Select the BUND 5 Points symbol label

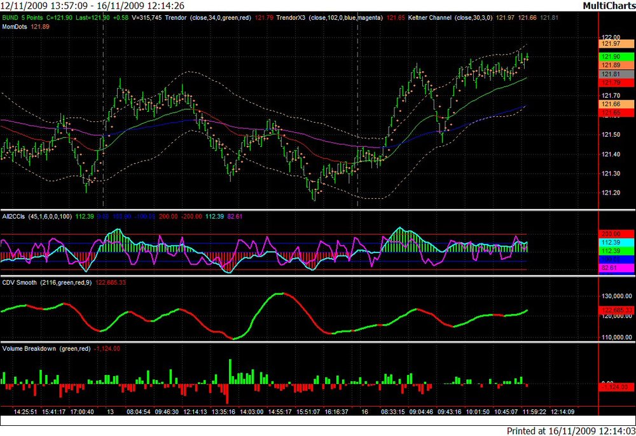point(23,18)
